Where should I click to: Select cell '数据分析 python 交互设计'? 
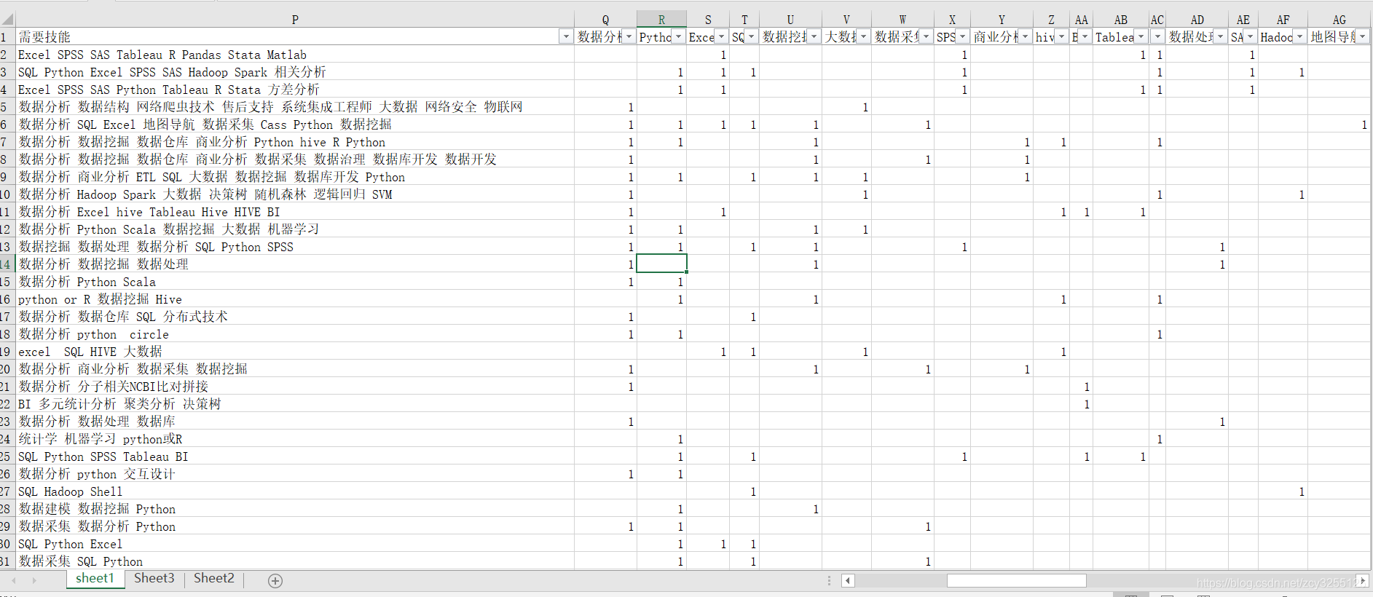pos(295,474)
